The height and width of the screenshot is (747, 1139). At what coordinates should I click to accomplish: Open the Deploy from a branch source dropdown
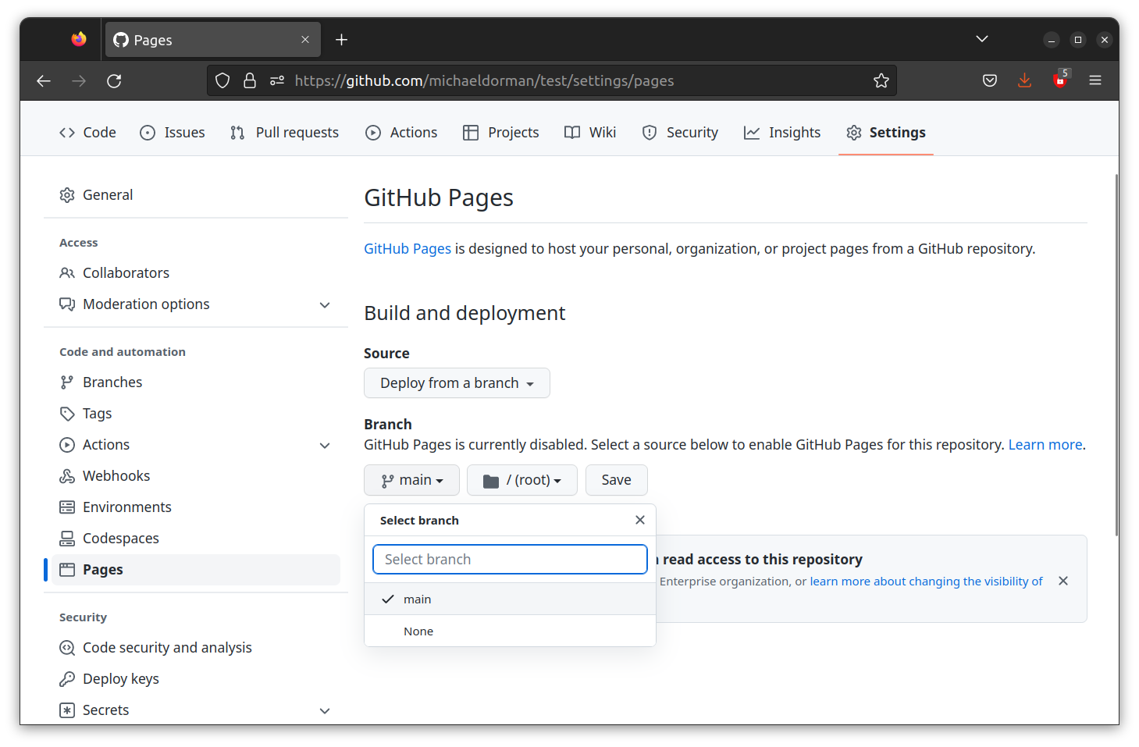coord(457,382)
